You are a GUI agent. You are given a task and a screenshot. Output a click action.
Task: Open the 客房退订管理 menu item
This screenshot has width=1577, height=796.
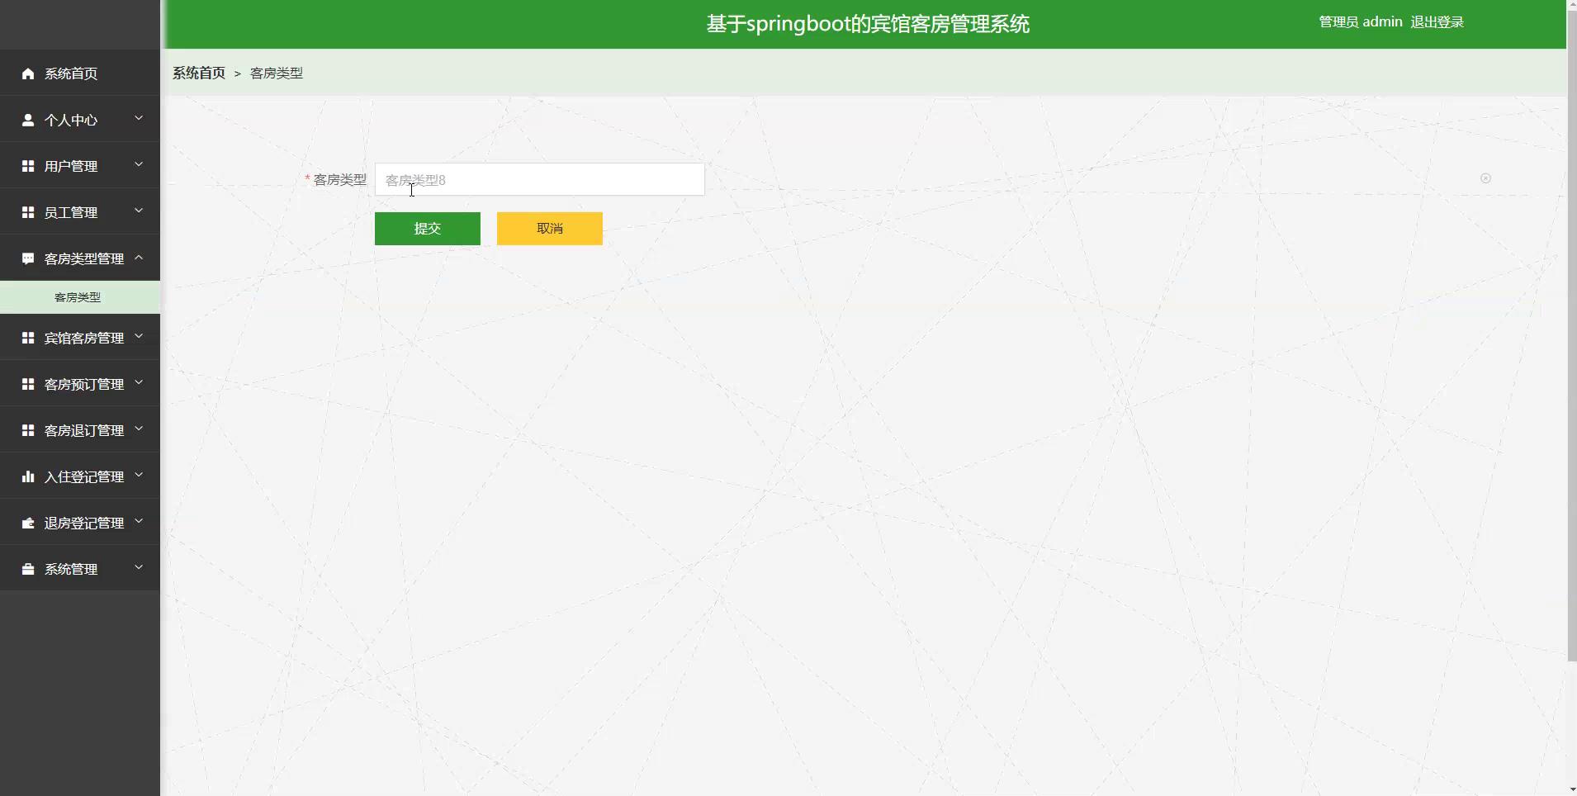tap(80, 430)
